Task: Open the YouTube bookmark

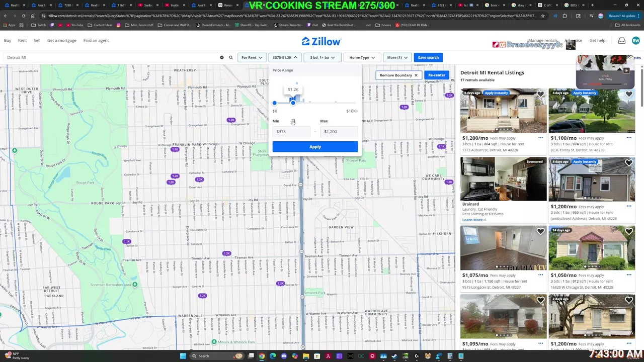Action: coord(74,25)
